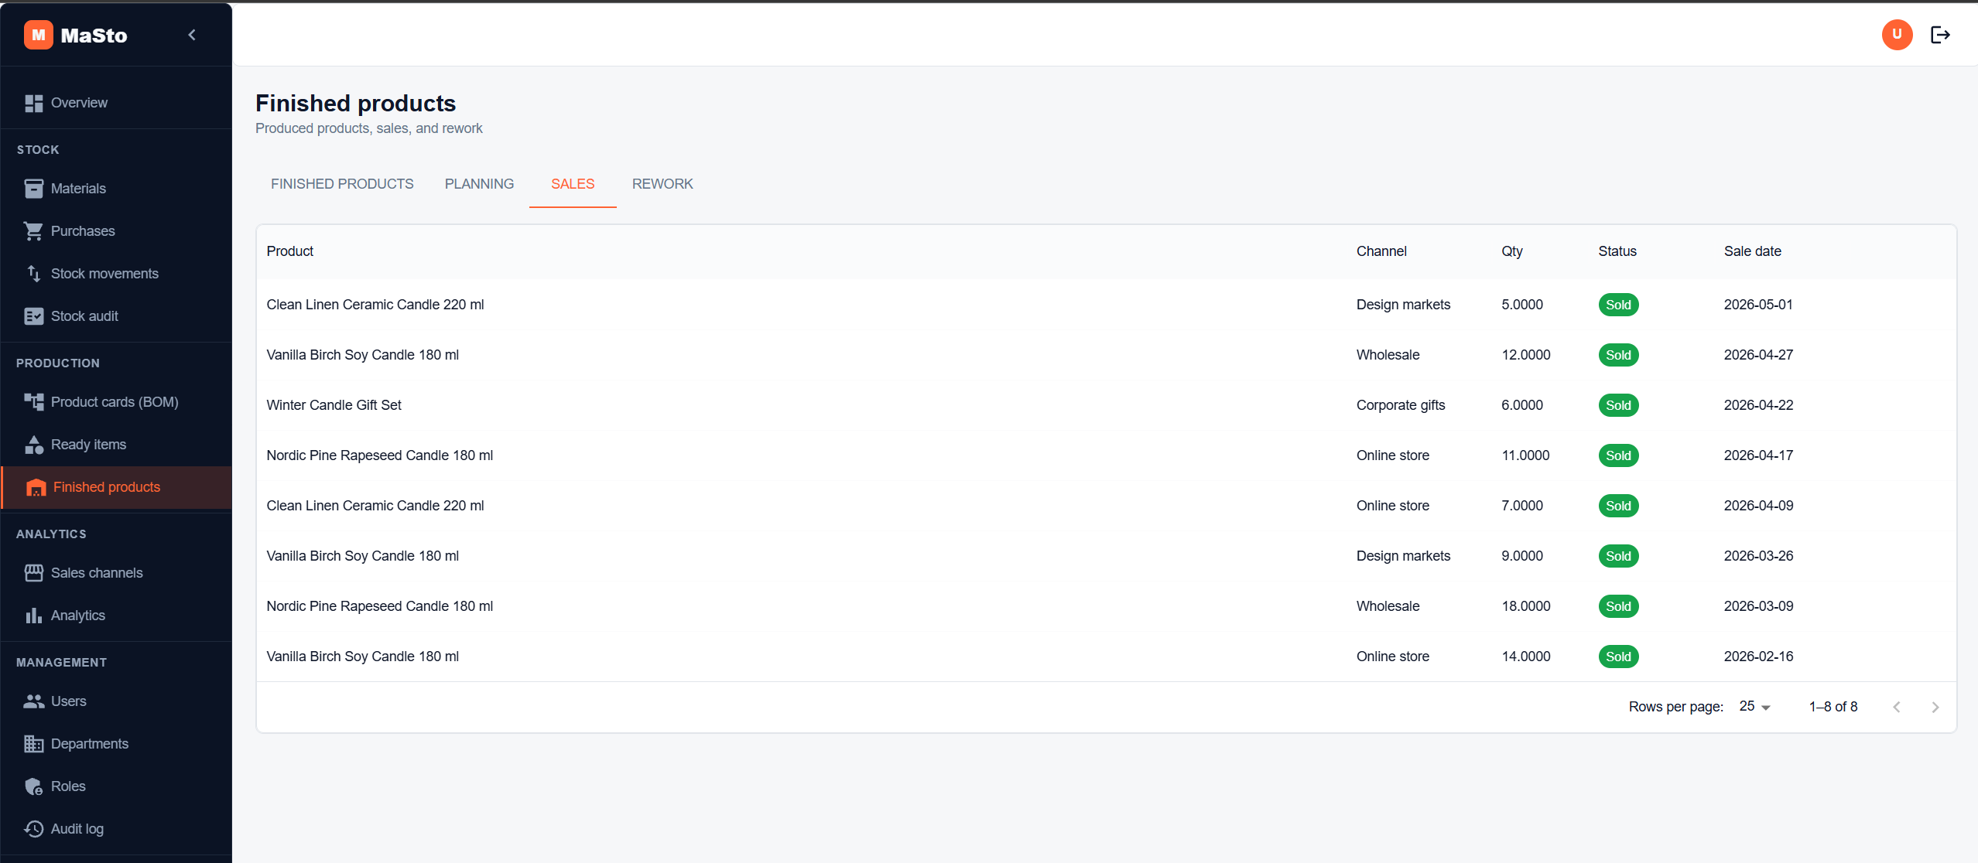The image size is (1978, 863).
Task: Click Vanilla Birch Soy Candle dated 2026-03-26
Action: click(362, 556)
